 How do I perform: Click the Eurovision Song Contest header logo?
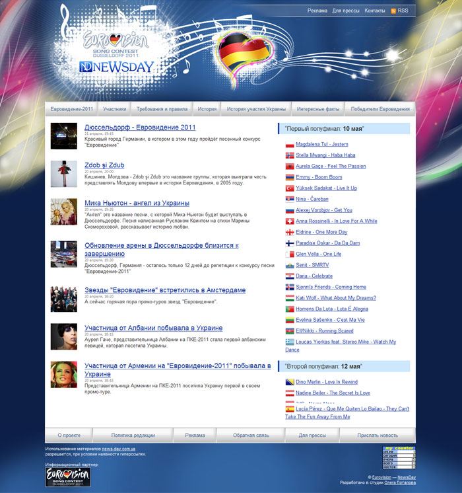[115, 44]
